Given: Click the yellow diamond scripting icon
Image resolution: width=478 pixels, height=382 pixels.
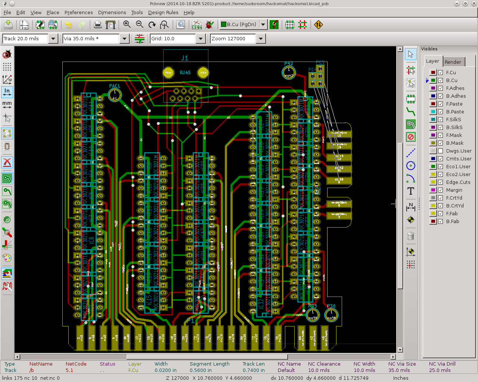Looking at the screenshot, I should [319, 25].
